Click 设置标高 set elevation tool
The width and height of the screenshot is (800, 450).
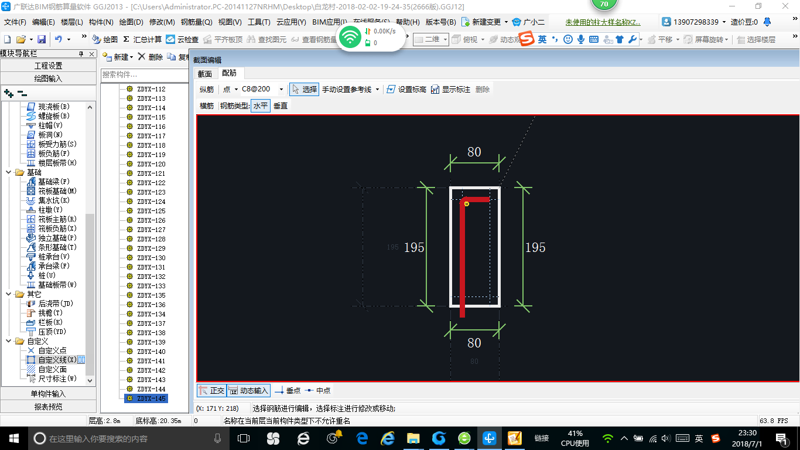coord(406,89)
